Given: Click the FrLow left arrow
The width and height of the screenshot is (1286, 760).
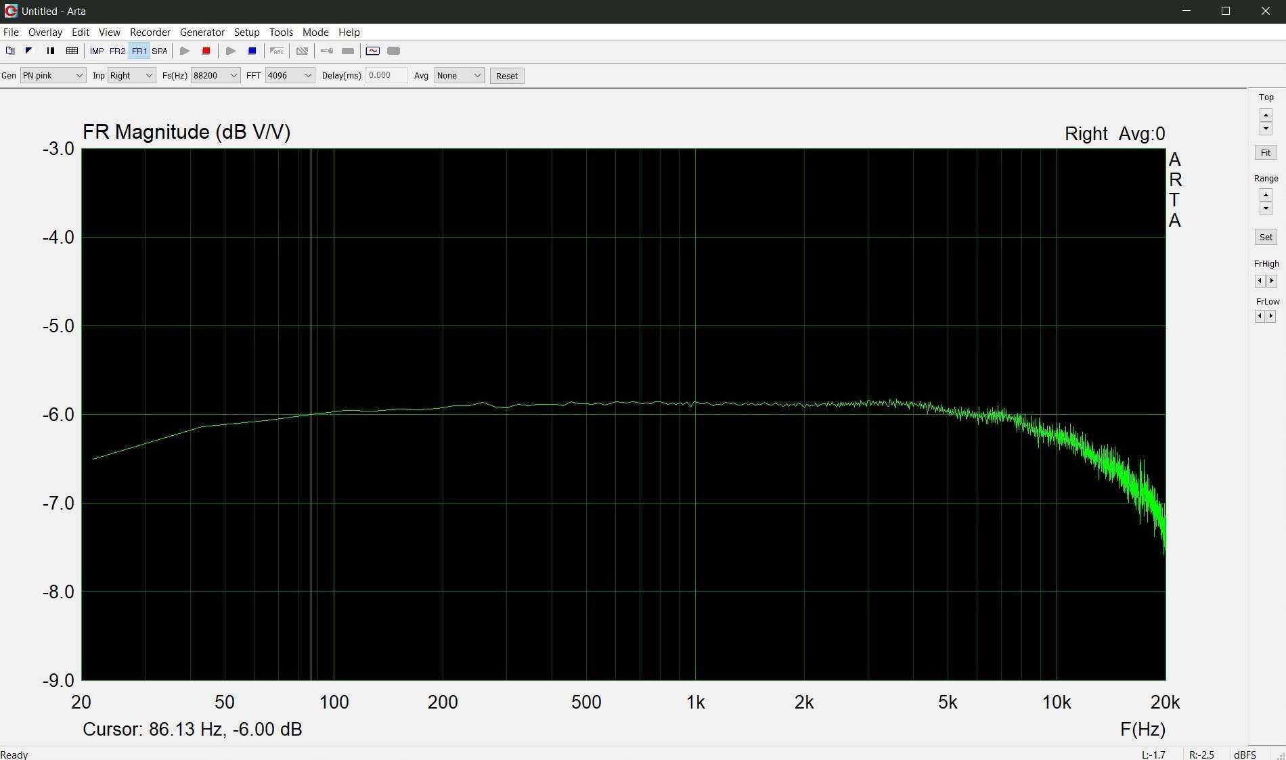Looking at the screenshot, I should coord(1260,316).
